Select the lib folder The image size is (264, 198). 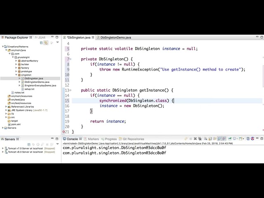12,114
